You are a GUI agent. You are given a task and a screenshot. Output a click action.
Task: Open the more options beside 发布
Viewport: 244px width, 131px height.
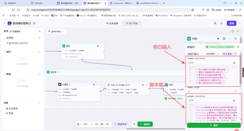coord(240,23)
